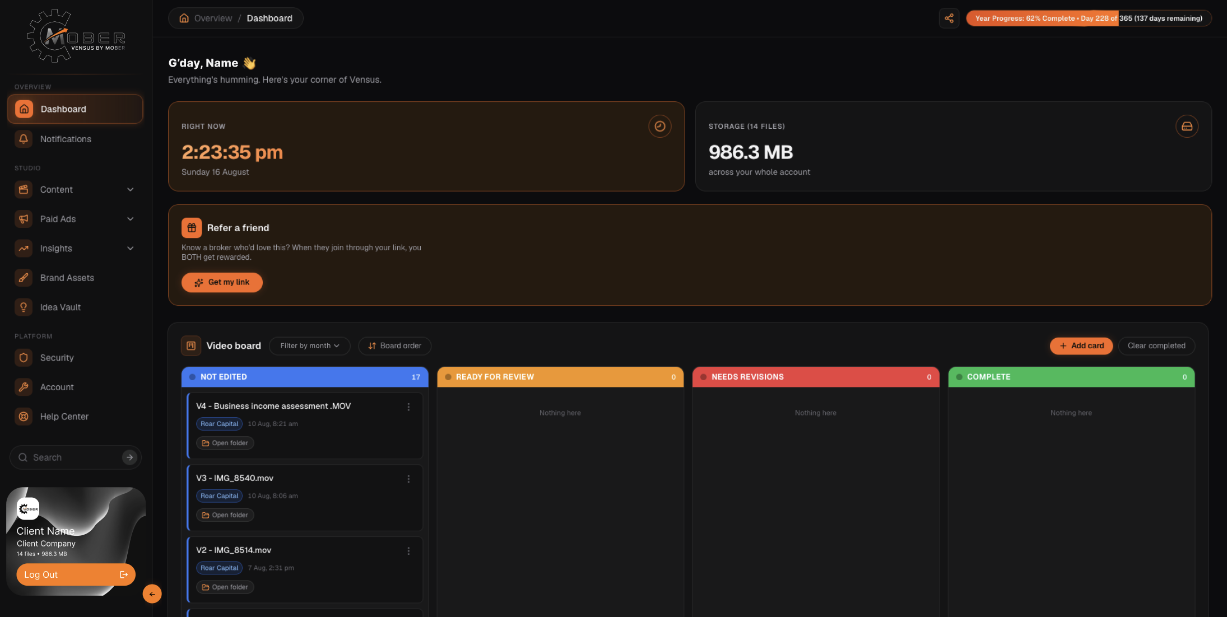This screenshot has height=617, width=1227.
Task: Open folder for V2 IMG_8514.mov
Action: (225, 587)
